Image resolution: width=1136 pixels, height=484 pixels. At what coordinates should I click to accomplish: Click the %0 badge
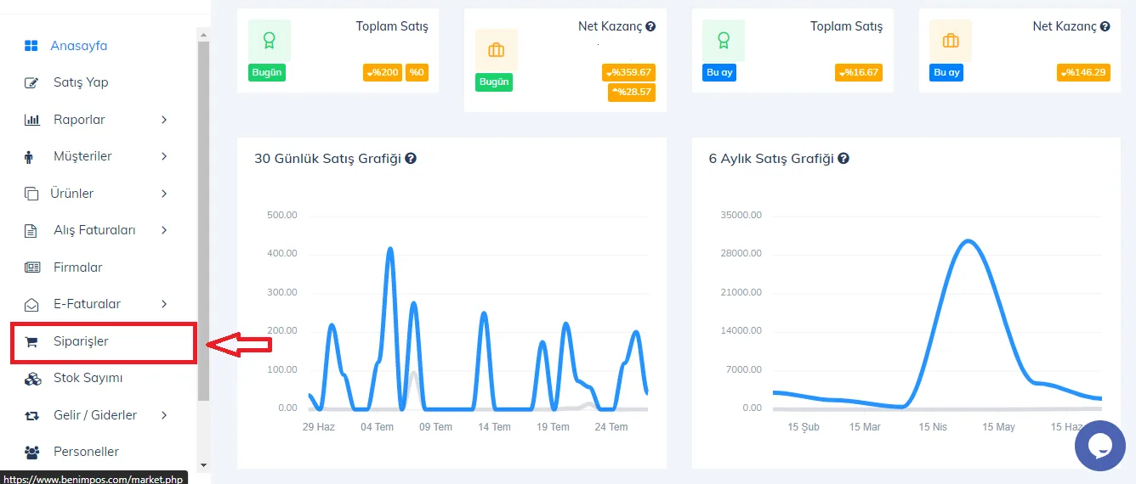(417, 73)
